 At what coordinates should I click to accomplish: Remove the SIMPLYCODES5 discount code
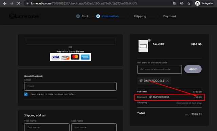tap(167, 81)
